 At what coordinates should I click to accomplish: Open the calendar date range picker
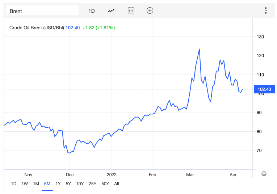pyautogui.click(x=131, y=10)
